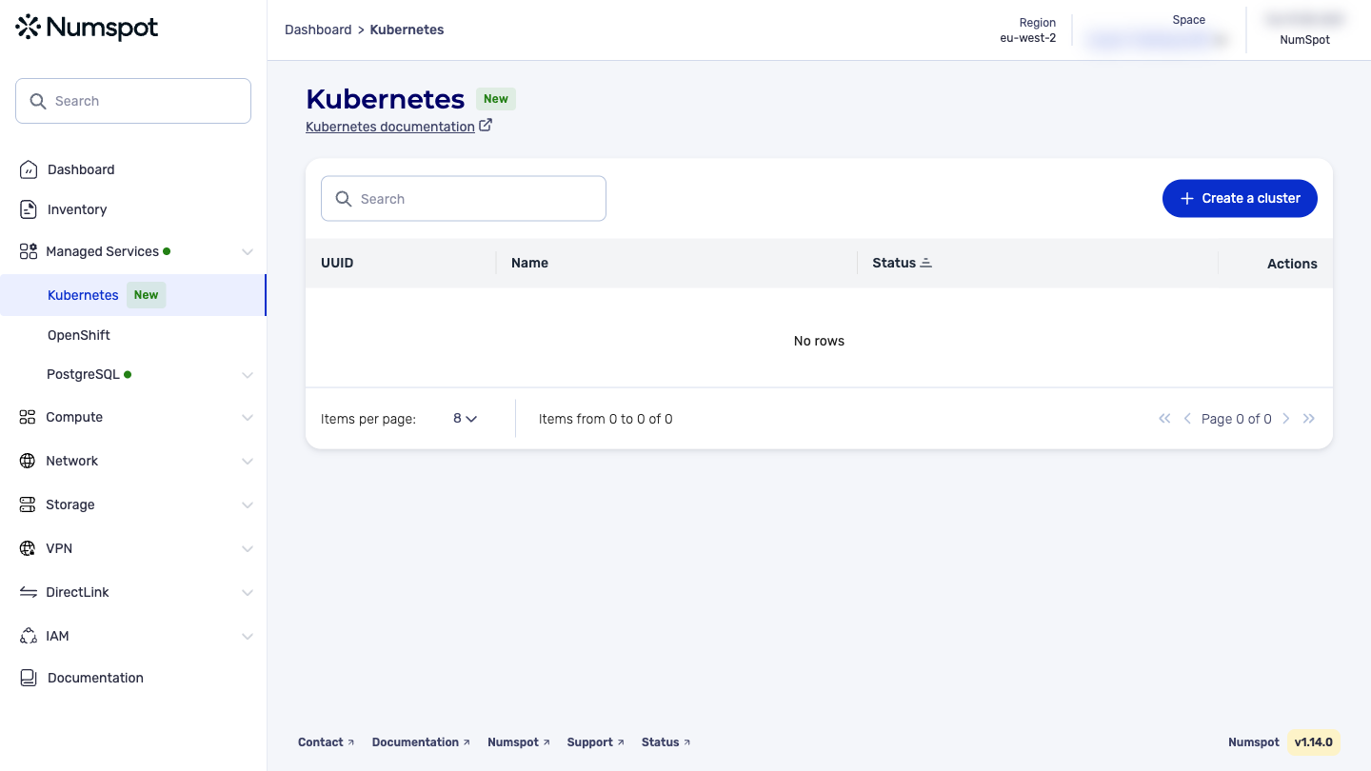Screen dimensions: 1371x771
Task: Click the Documentation book icon
Action: (29, 678)
